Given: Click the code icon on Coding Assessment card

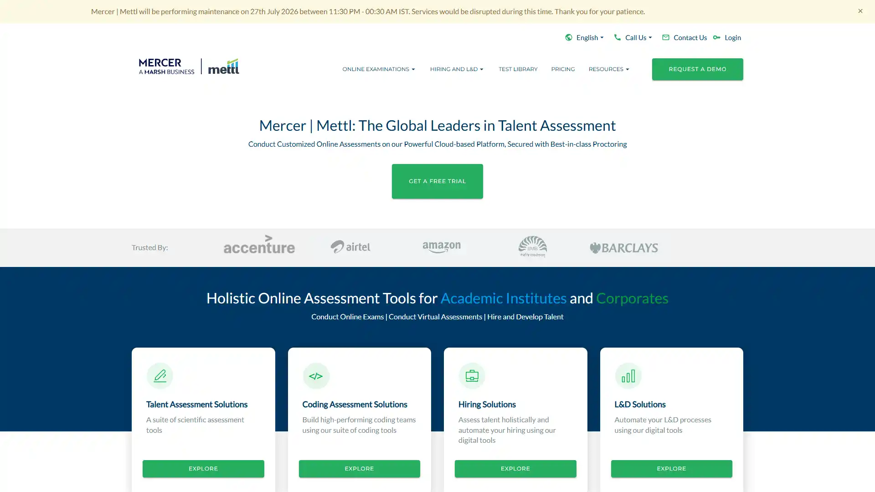Looking at the screenshot, I should (x=316, y=376).
